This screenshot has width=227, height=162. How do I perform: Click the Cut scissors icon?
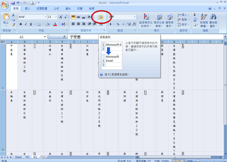[x=13, y=15]
